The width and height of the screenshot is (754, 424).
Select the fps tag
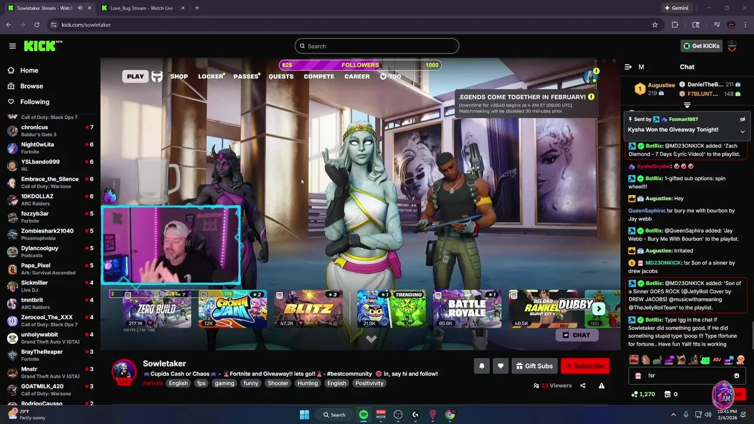(x=201, y=383)
